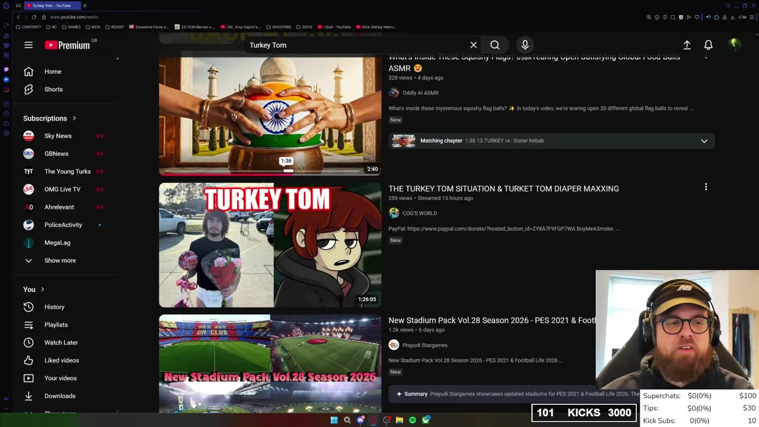Open the YouTube hamburger guide menu
759x427 pixels.
click(x=28, y=45)
